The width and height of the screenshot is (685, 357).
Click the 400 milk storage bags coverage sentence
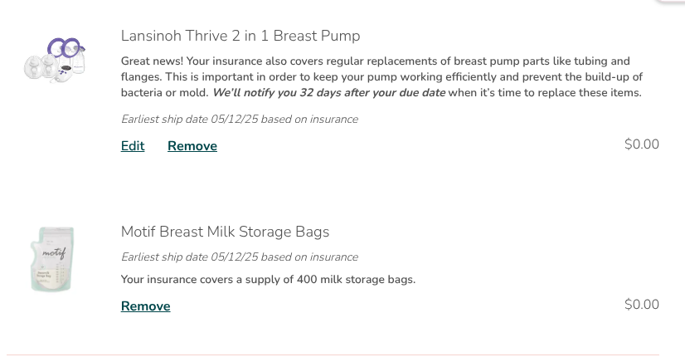click(268, 279)
